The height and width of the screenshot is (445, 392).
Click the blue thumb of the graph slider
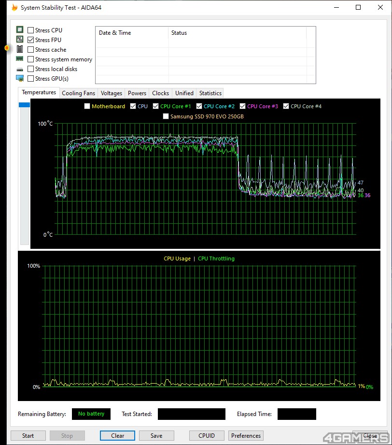coord(25,105)
